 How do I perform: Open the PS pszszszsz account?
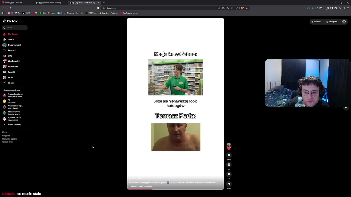[x=9, y=101]
